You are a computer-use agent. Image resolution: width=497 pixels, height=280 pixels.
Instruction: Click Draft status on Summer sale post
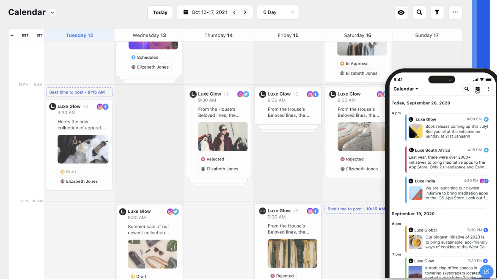[139, 276]
